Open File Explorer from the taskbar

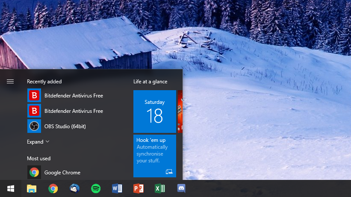coord(32,188)
